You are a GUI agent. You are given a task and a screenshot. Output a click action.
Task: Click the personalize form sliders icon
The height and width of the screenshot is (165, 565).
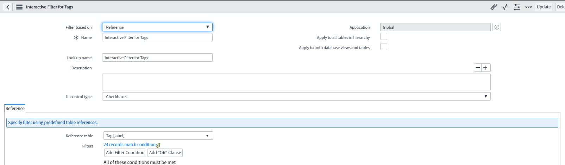click(517, 7)
